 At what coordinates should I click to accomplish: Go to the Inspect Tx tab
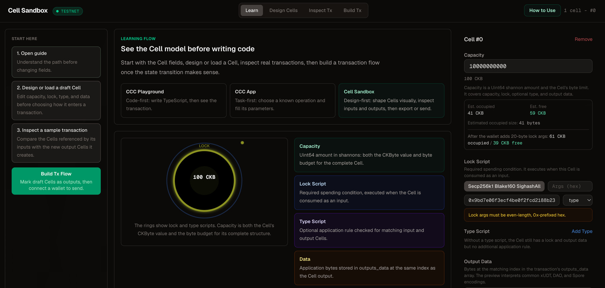point(320,10)
